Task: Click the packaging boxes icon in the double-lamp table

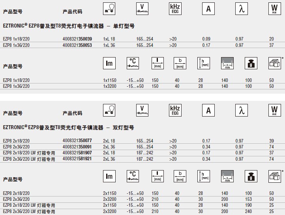Action: coord(274,177)
